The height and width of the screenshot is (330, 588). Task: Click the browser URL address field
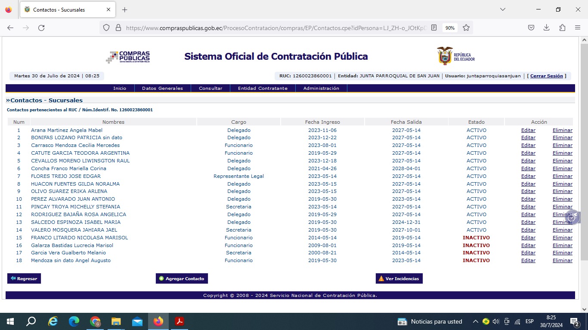275,27
